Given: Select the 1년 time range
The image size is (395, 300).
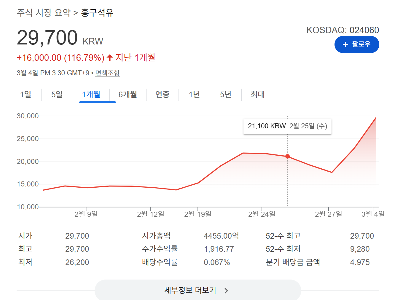Looking at the screenshot, I should point(194,94).
